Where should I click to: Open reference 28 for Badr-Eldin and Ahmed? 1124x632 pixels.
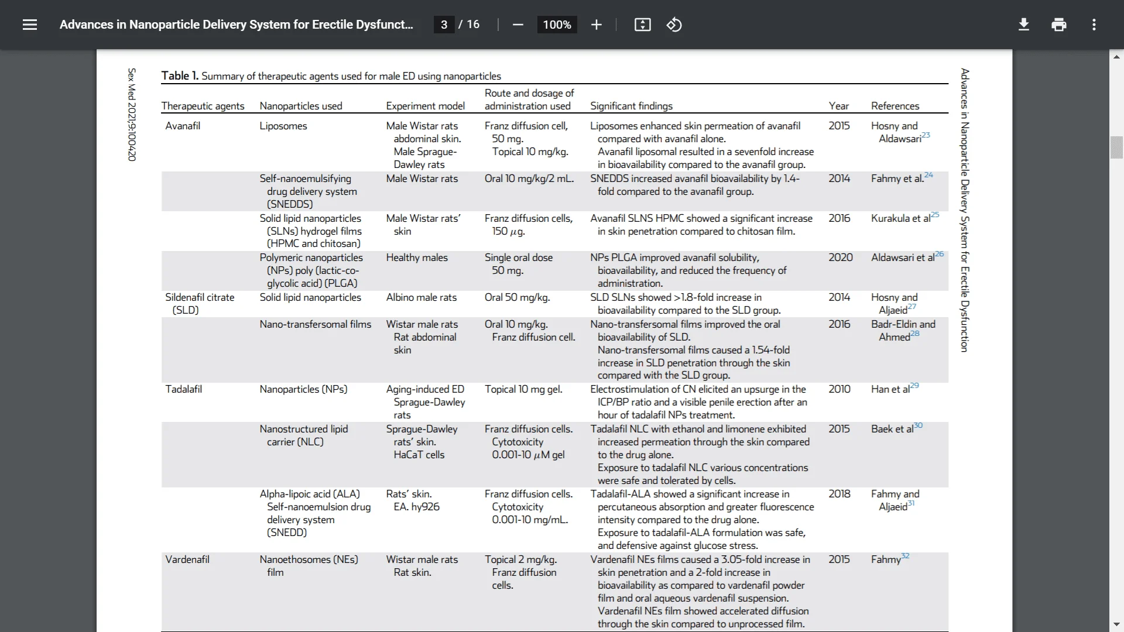915,334
